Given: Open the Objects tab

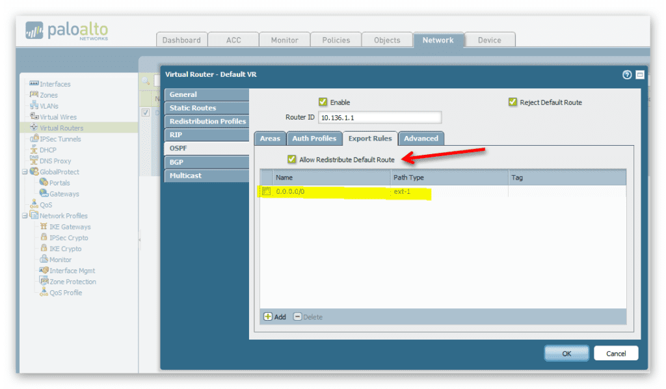Looking at the screenshot, I should tap(387, 40).
